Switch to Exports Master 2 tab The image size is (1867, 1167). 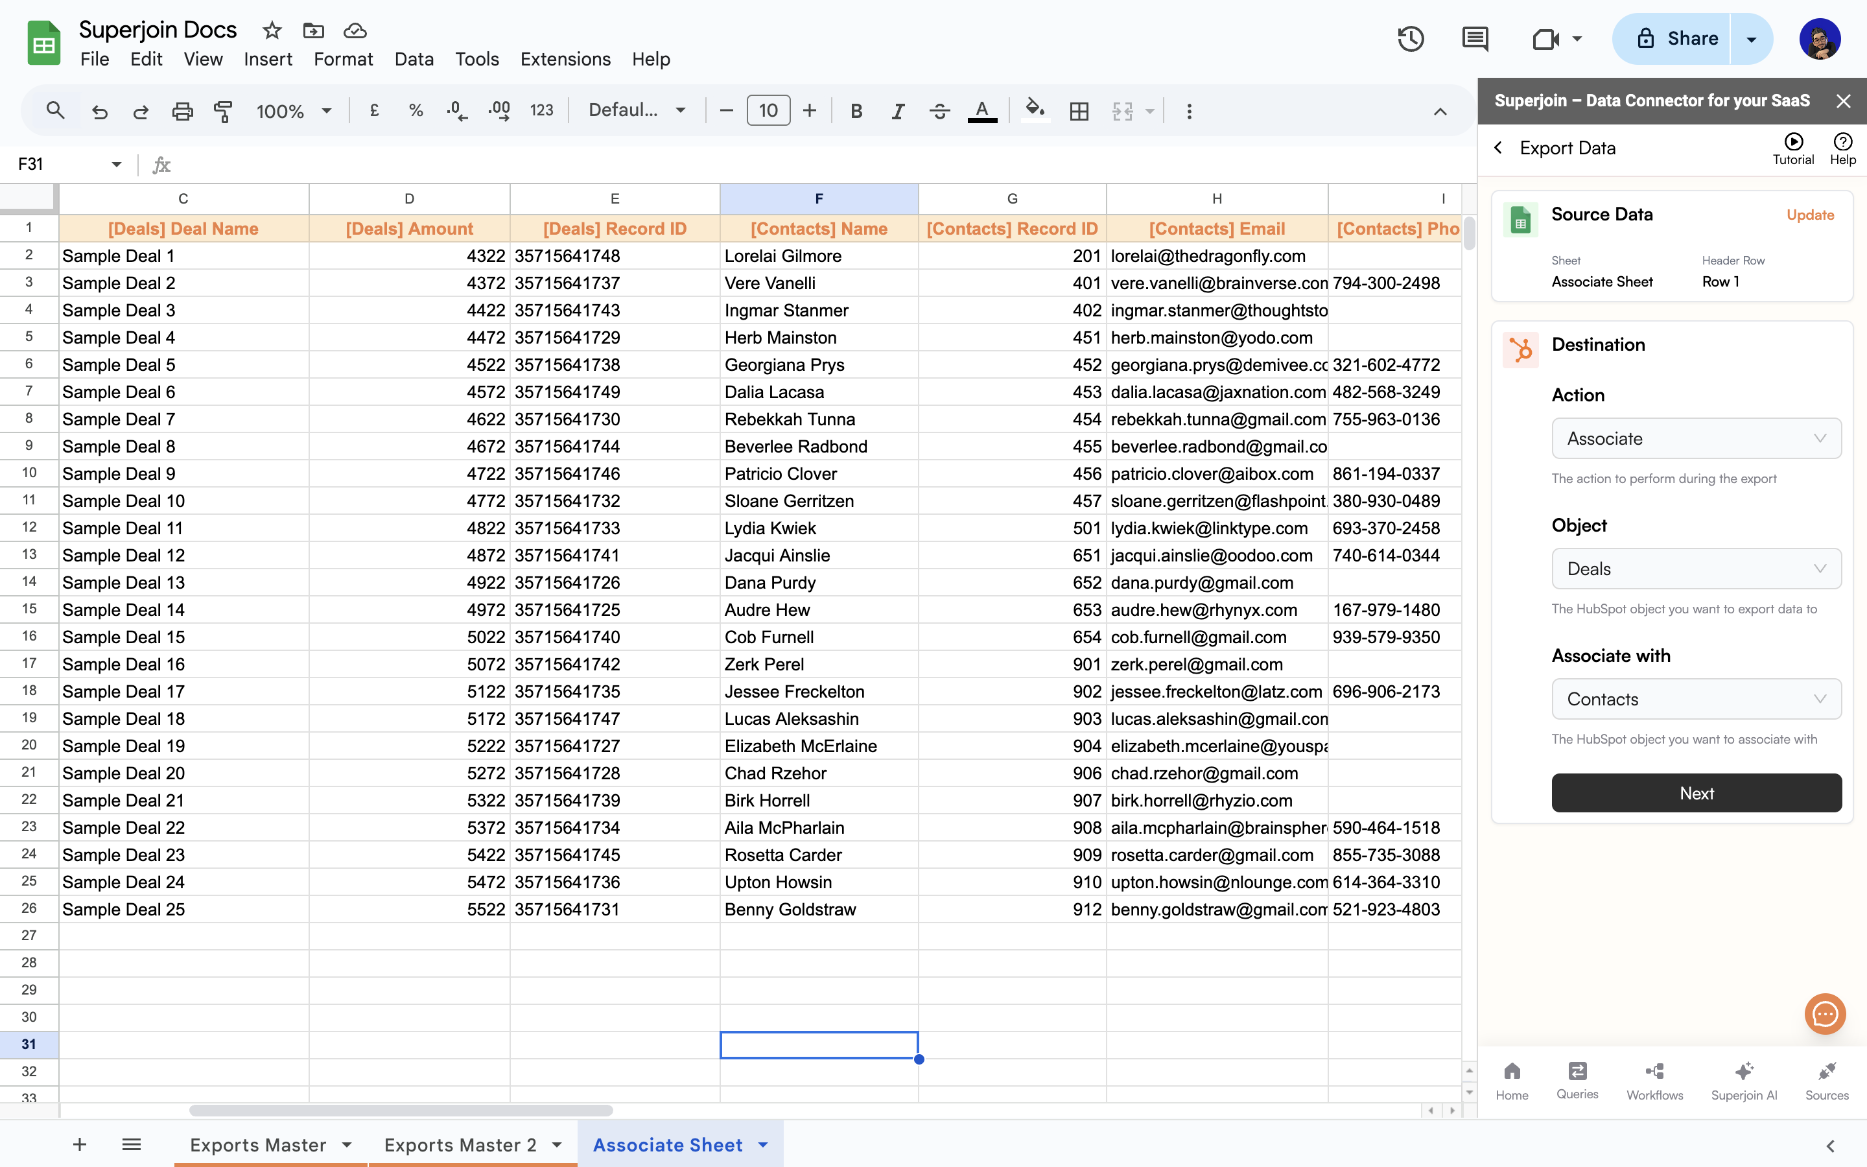pos(460,1144)
